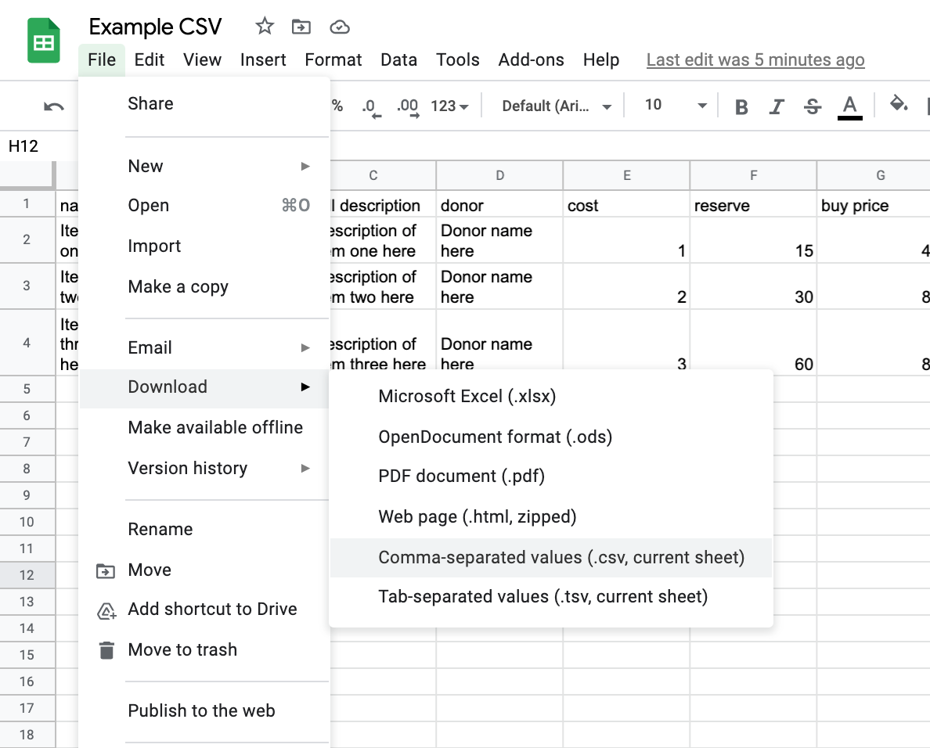Download as PDF document (.pdf)
This screenshot has width=930, height=748.
coord(551,476)
